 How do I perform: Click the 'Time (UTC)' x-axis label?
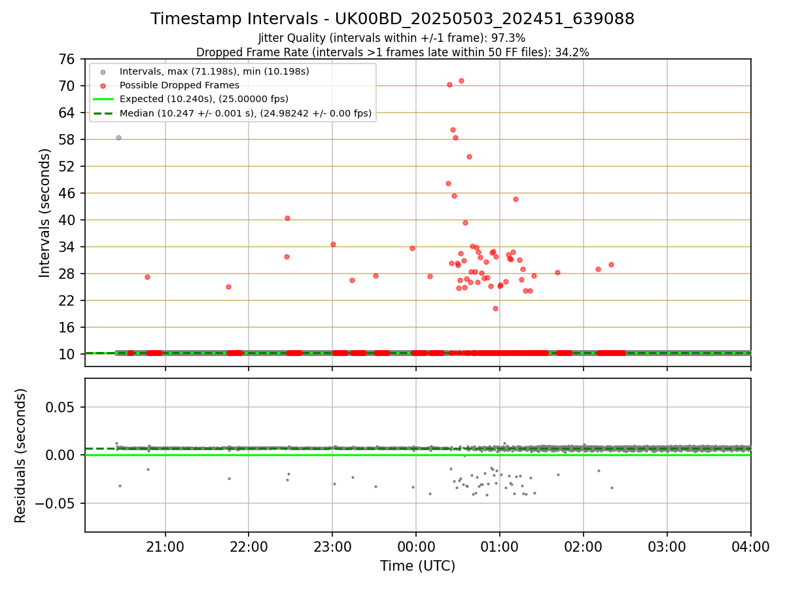click(417, 566)
